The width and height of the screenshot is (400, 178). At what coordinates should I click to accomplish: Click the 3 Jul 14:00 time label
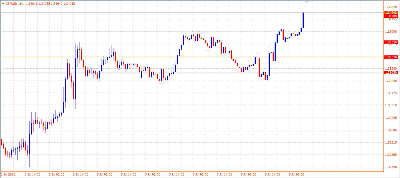click(128, 175)
